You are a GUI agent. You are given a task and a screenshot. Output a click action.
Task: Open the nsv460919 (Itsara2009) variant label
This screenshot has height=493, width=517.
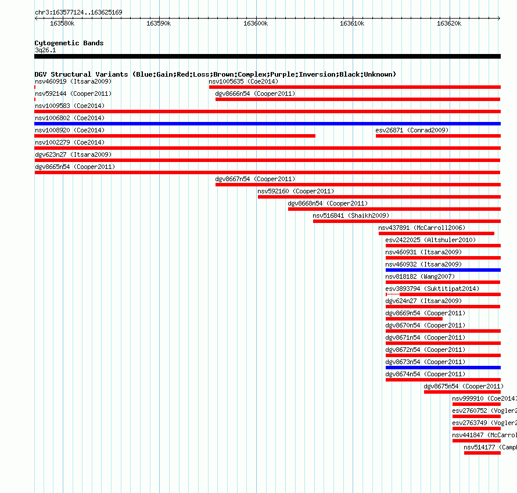click(x=73, y=81)
